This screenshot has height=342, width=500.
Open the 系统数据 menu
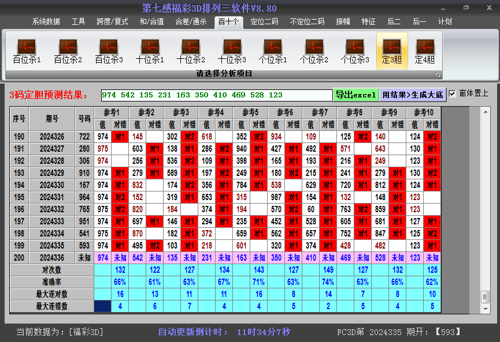(x=46, y=22)
